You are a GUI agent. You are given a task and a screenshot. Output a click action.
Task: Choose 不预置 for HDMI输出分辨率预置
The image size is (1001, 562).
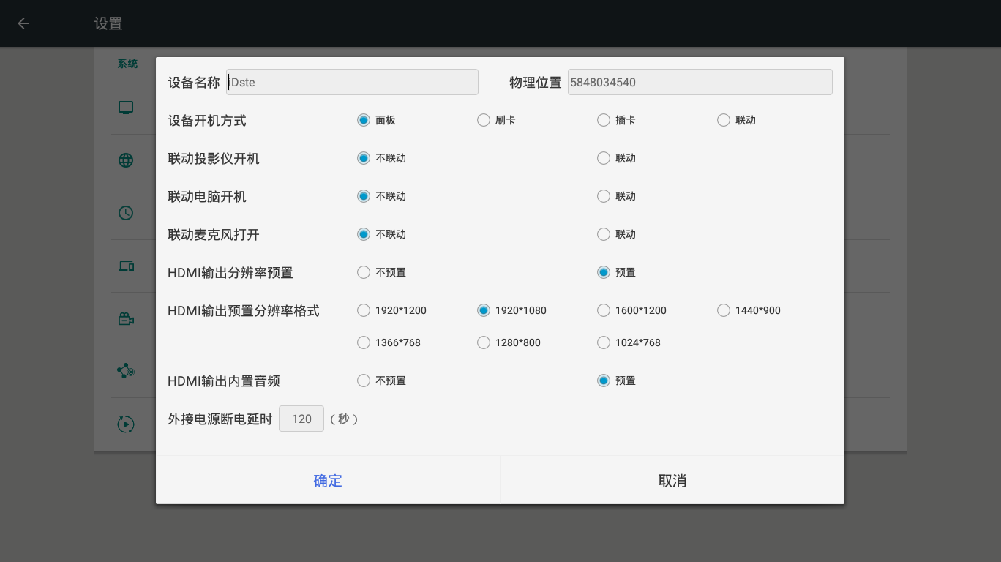(x=364, y=272)
